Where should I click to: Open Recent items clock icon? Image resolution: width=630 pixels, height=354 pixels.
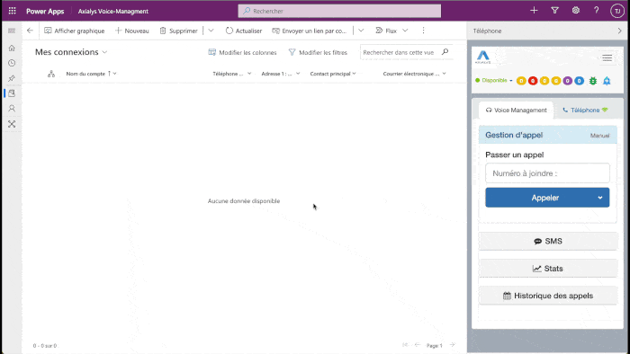pyautogui.click(x=12, y=63)
